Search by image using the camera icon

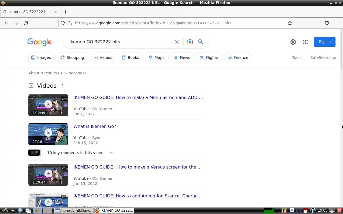pos(190,42)
